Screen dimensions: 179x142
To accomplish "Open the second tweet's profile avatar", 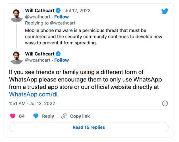I will (16, 58).
